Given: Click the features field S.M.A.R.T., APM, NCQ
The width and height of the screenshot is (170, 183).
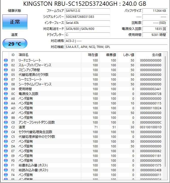Looking at the screenshot, I should coord(116,47).
